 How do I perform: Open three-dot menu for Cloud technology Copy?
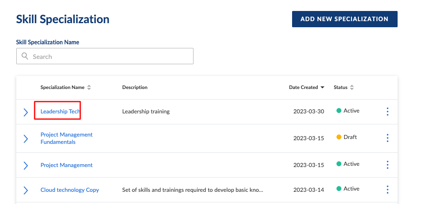click(387, 189)
